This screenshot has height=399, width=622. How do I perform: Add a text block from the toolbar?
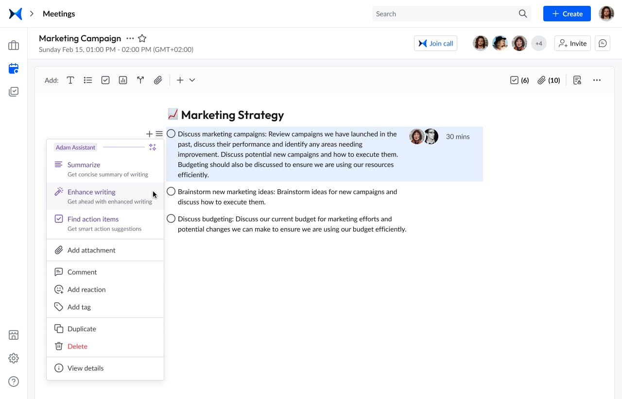pyautogui.click(x=70, y=80)
